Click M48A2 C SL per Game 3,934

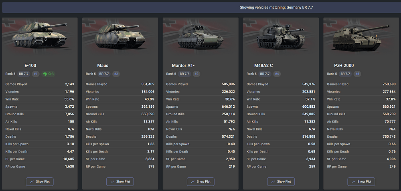(x=310, y=159)
